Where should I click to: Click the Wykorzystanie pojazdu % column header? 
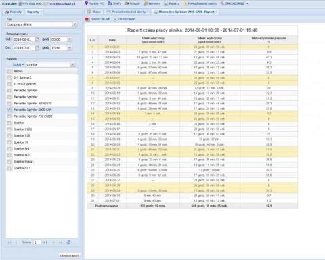click(269, 40)
